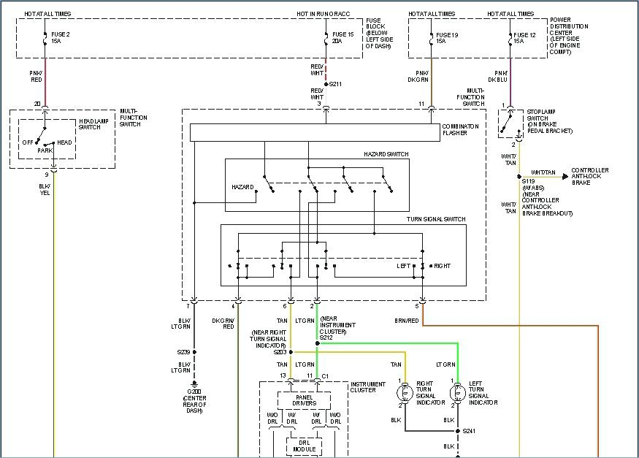Click the NEAR RIGHT TURN SIGNAL INDICATOR note
This screenshot has height=458, width=639.
(268, 339)
